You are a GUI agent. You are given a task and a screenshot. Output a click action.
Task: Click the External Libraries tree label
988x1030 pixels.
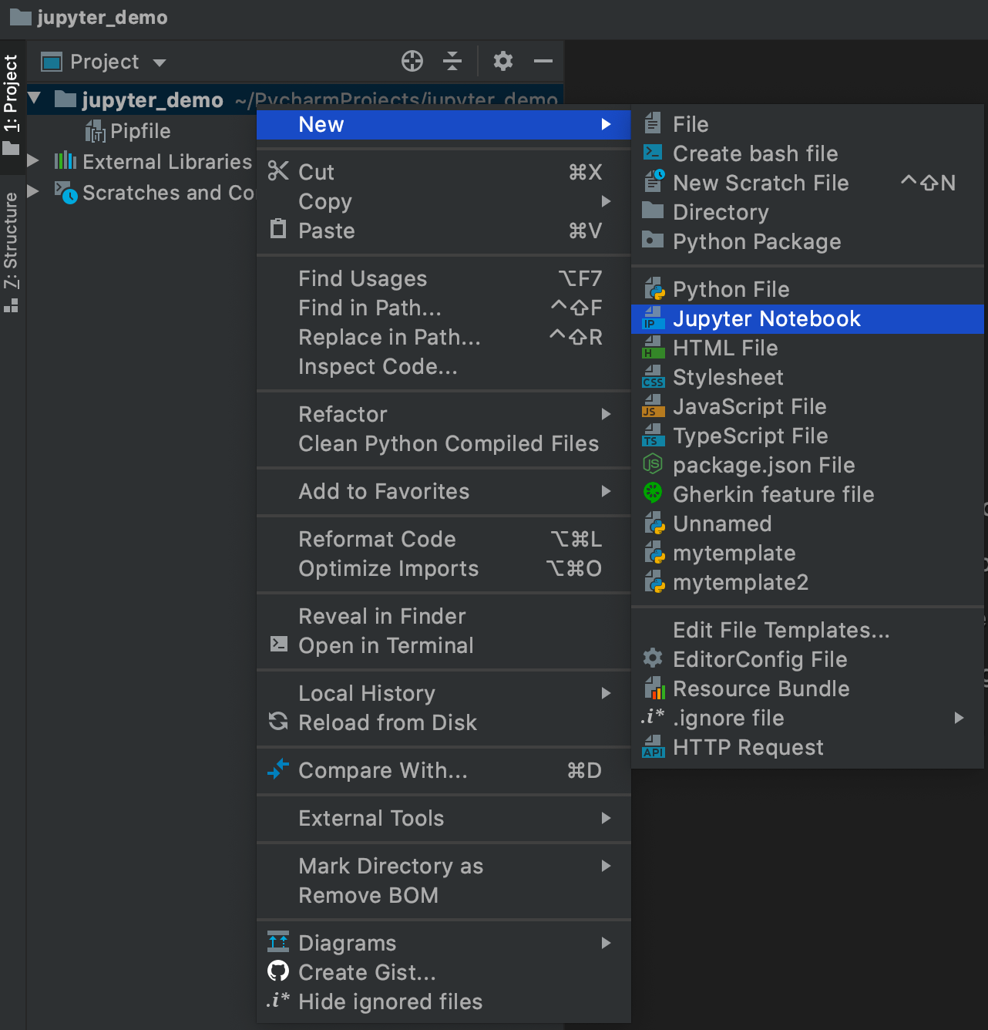tap(167, 161)
